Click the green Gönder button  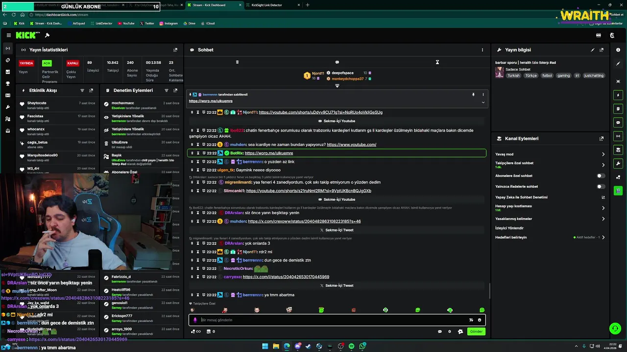476,331
